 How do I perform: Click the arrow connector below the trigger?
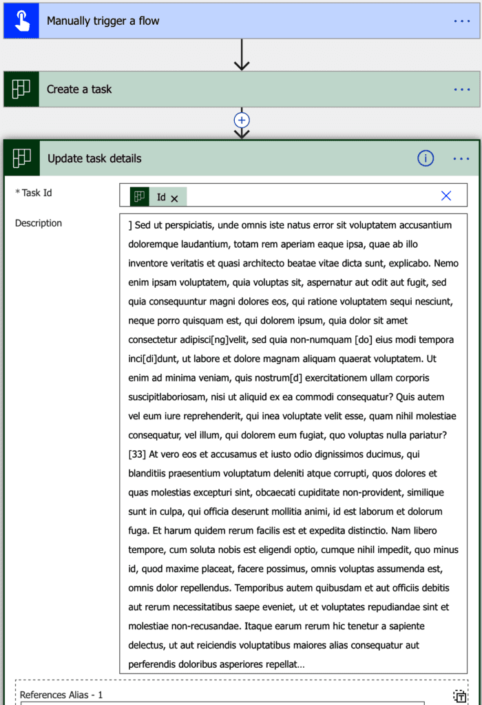pos(242,55)
